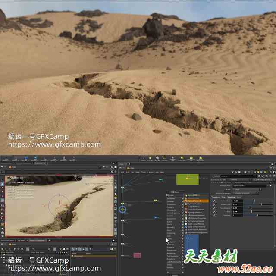Open the Edit menu in the network editor
This screenshot has height=276, width=276.
[x=128, y=172]
